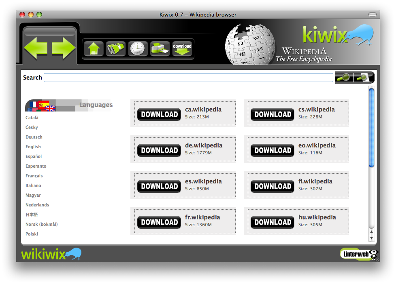This screenshot has width=396, height=284.
Task: Click 'Size: 1779M' text
Action: (198, 153)
